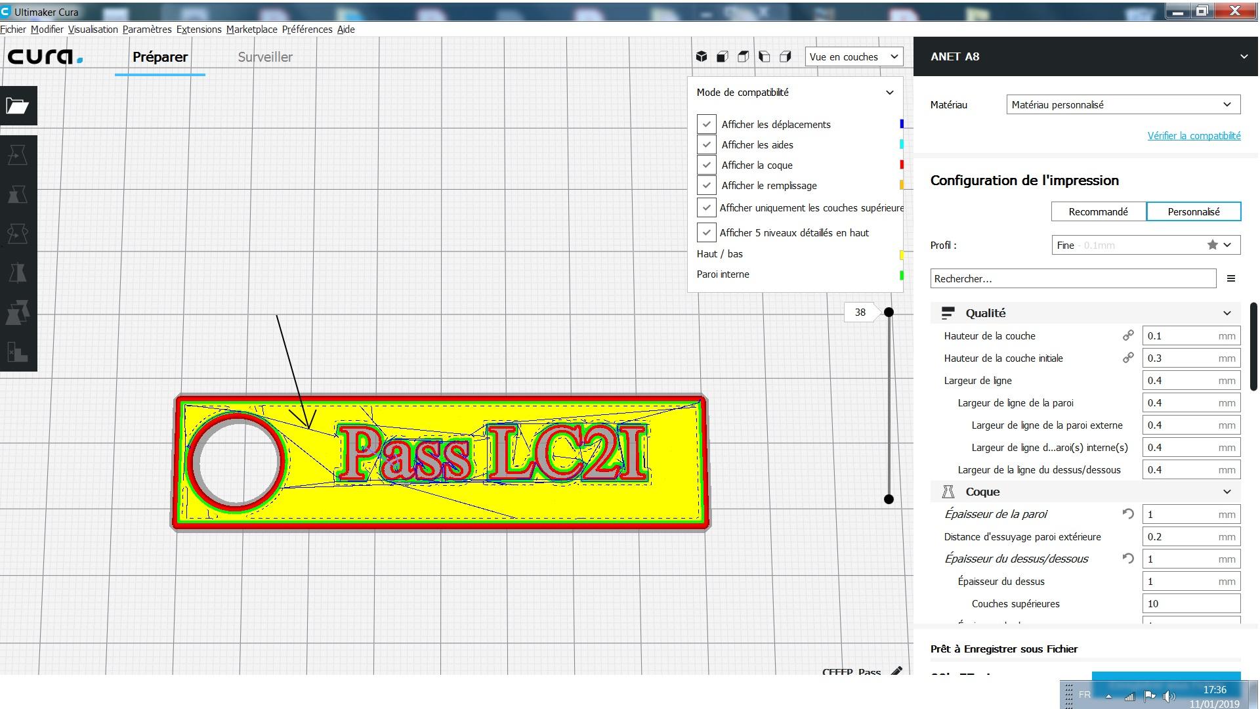Open the Extensions menu
1260x709 pixels.
pyautogui.click(x=199, y=29)
